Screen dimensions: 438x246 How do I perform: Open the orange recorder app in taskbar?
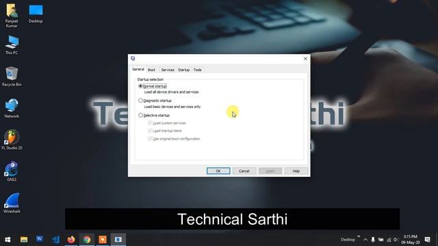point(103,240)
